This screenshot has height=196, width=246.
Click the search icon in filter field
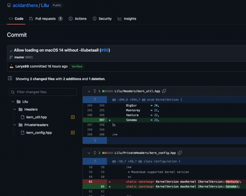tap(13, 92)
